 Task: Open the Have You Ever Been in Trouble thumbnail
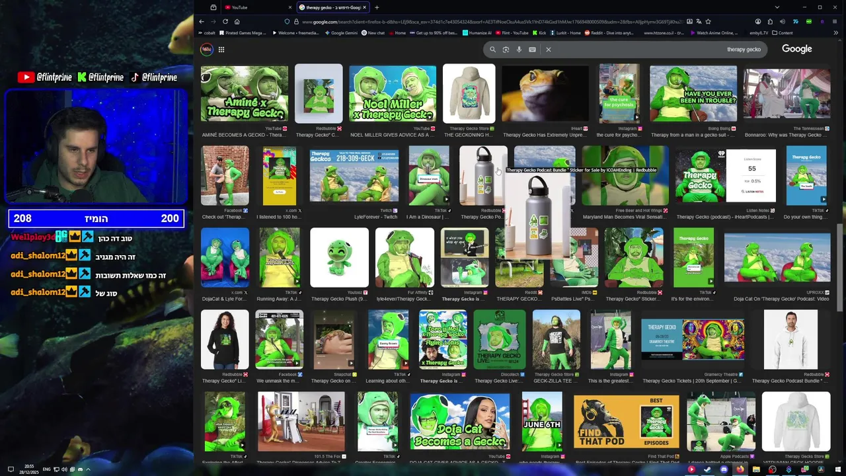[693, 94]
